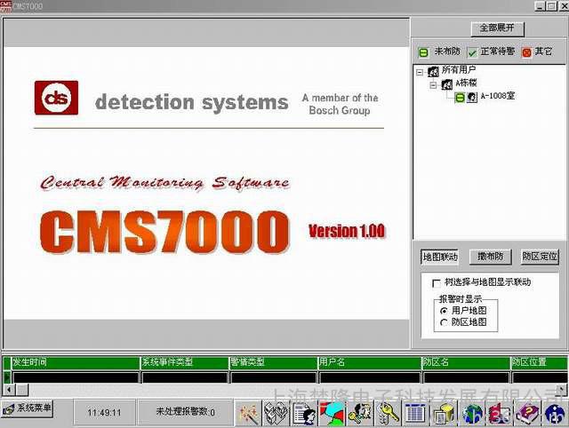Click the 全部展开 button
The height and width of the screenshot is (428, 569).
498,28
